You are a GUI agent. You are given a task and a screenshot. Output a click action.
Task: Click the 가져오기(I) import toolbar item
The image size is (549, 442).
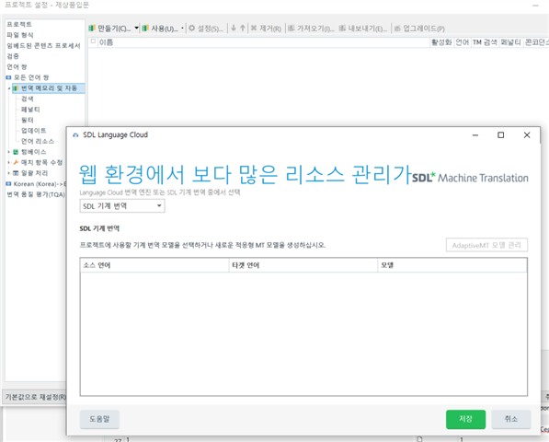point(311,29)
